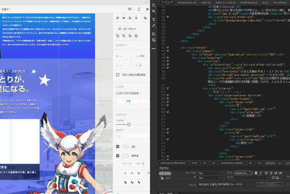Open bootstrap.min.js related file tab
290x194 pixels.
click(x=249, y=2)
